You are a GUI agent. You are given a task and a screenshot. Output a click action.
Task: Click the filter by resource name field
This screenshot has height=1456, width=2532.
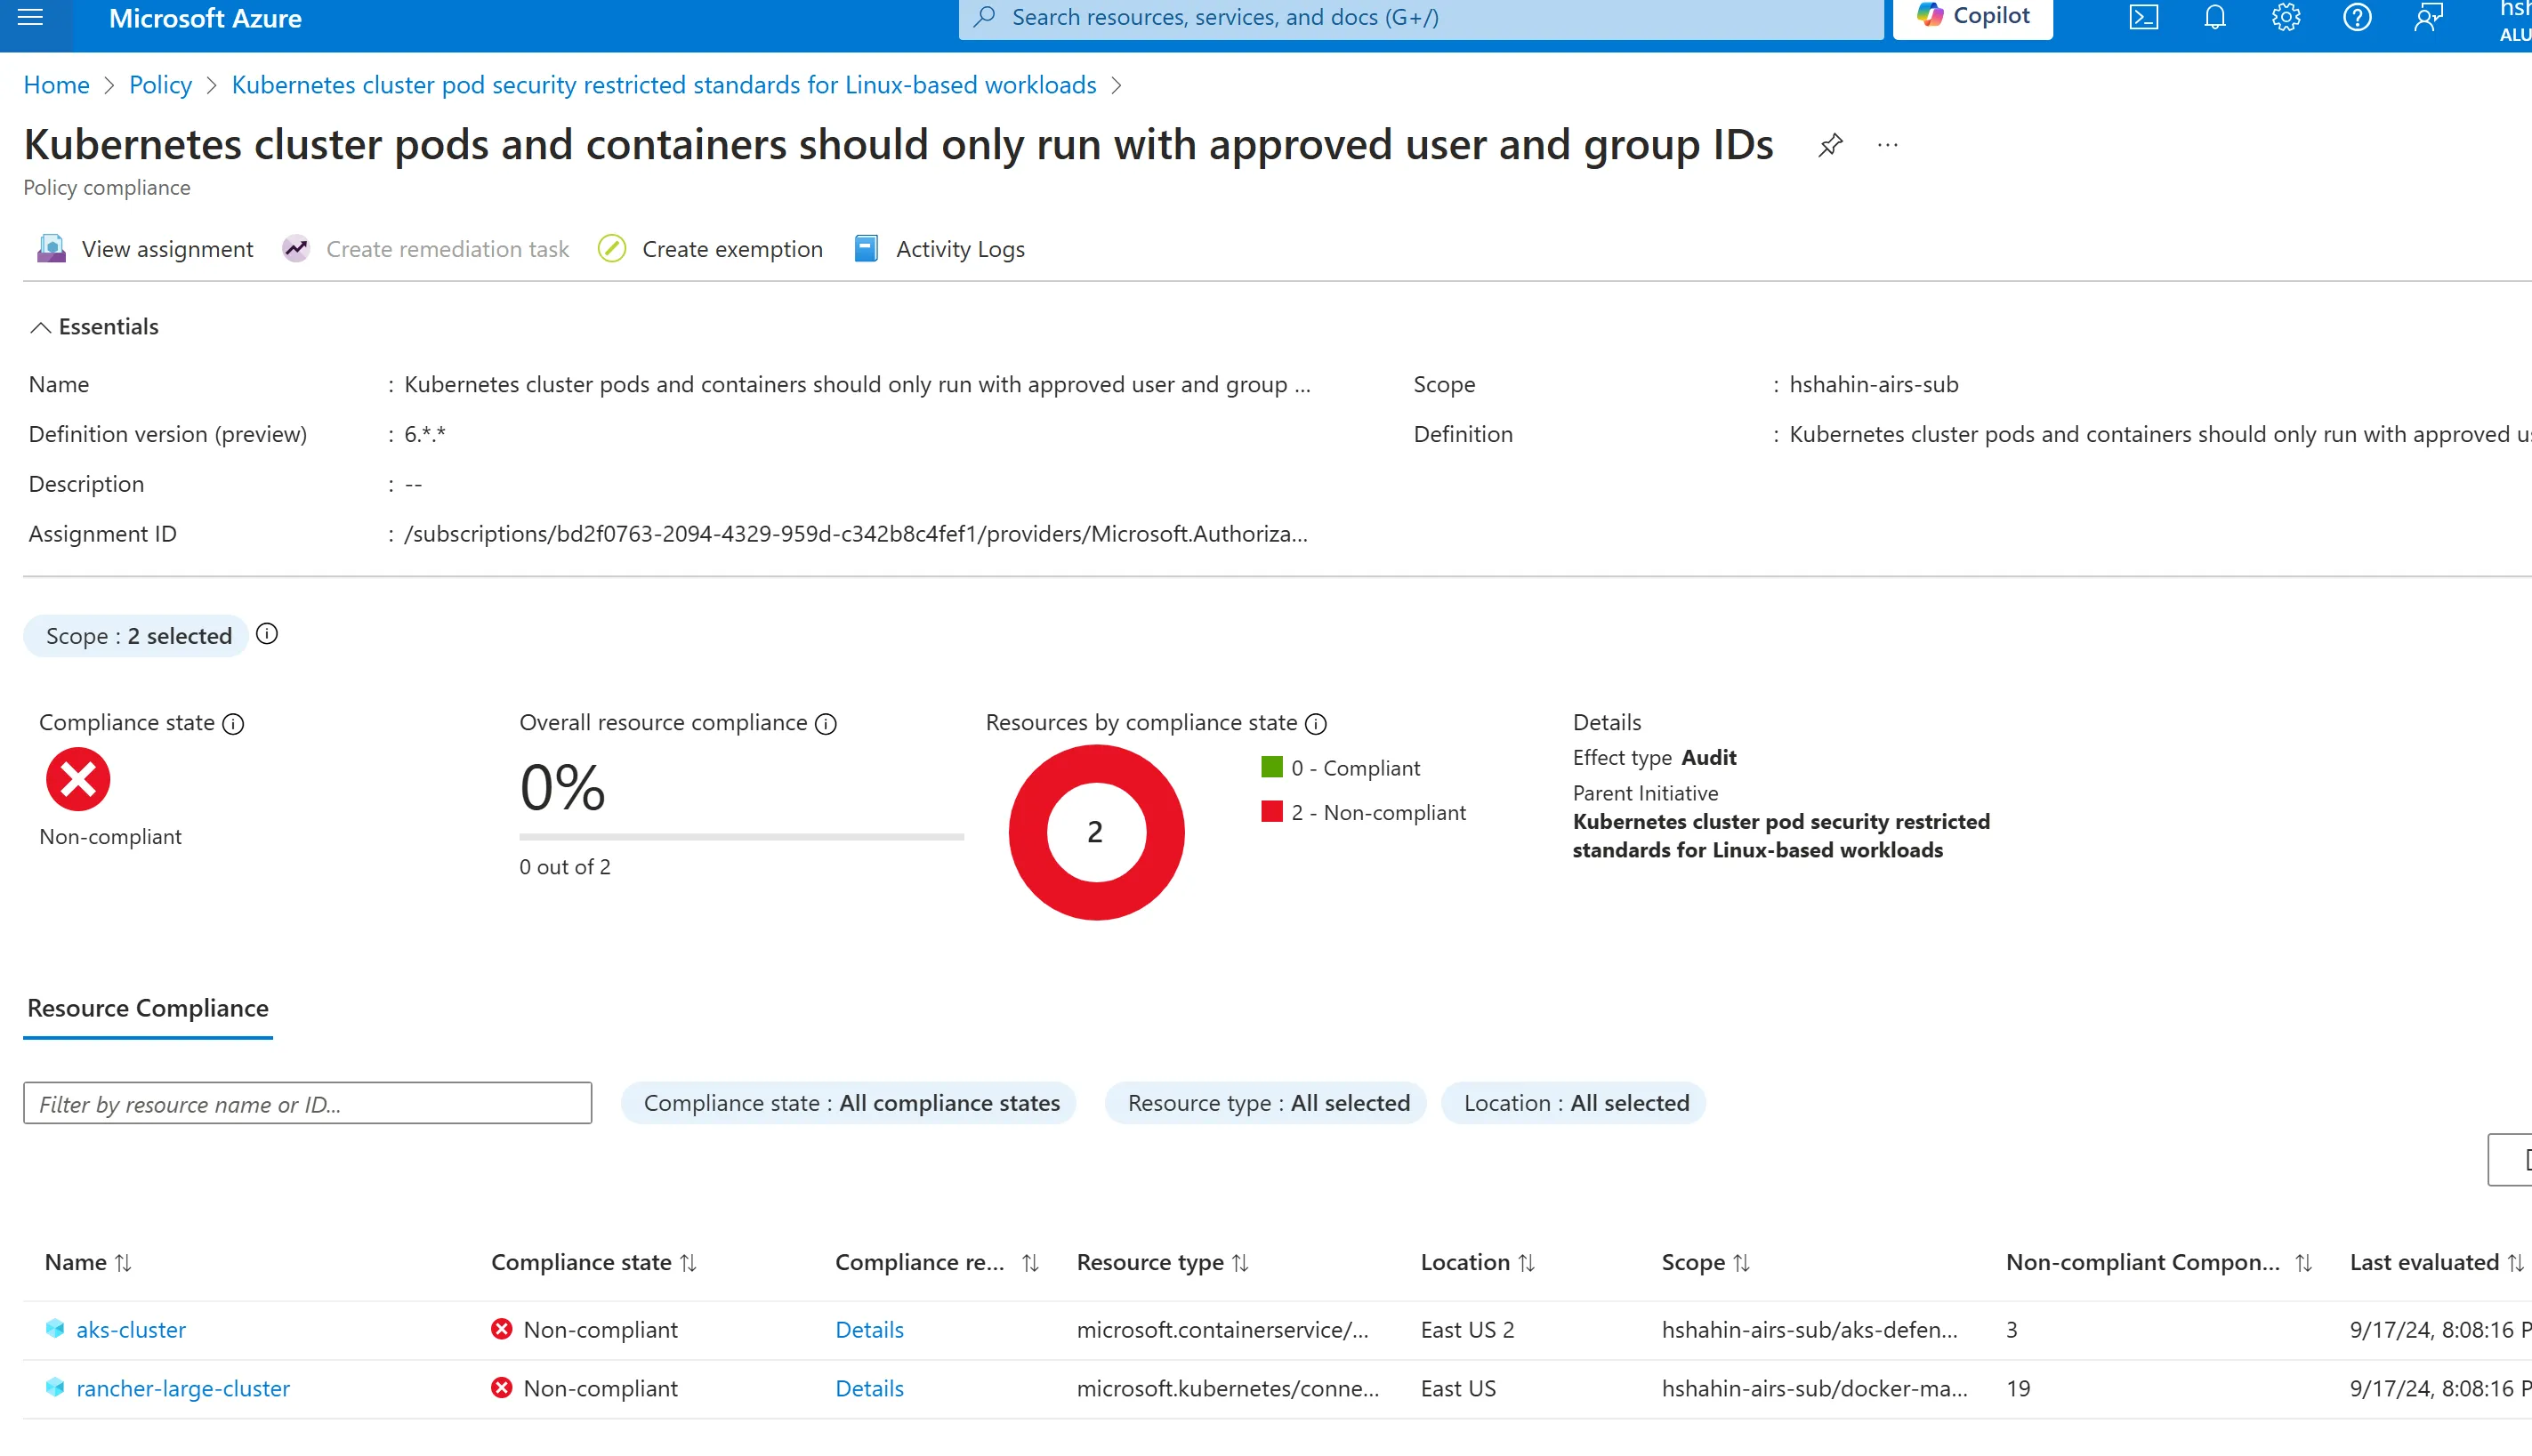click(x=307, y=1103)
